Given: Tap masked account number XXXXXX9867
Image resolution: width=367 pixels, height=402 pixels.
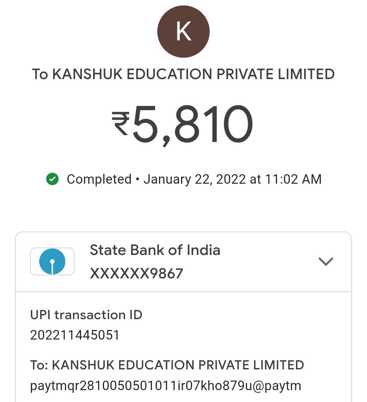Looking at the screenshot, I should coord(136,274).
